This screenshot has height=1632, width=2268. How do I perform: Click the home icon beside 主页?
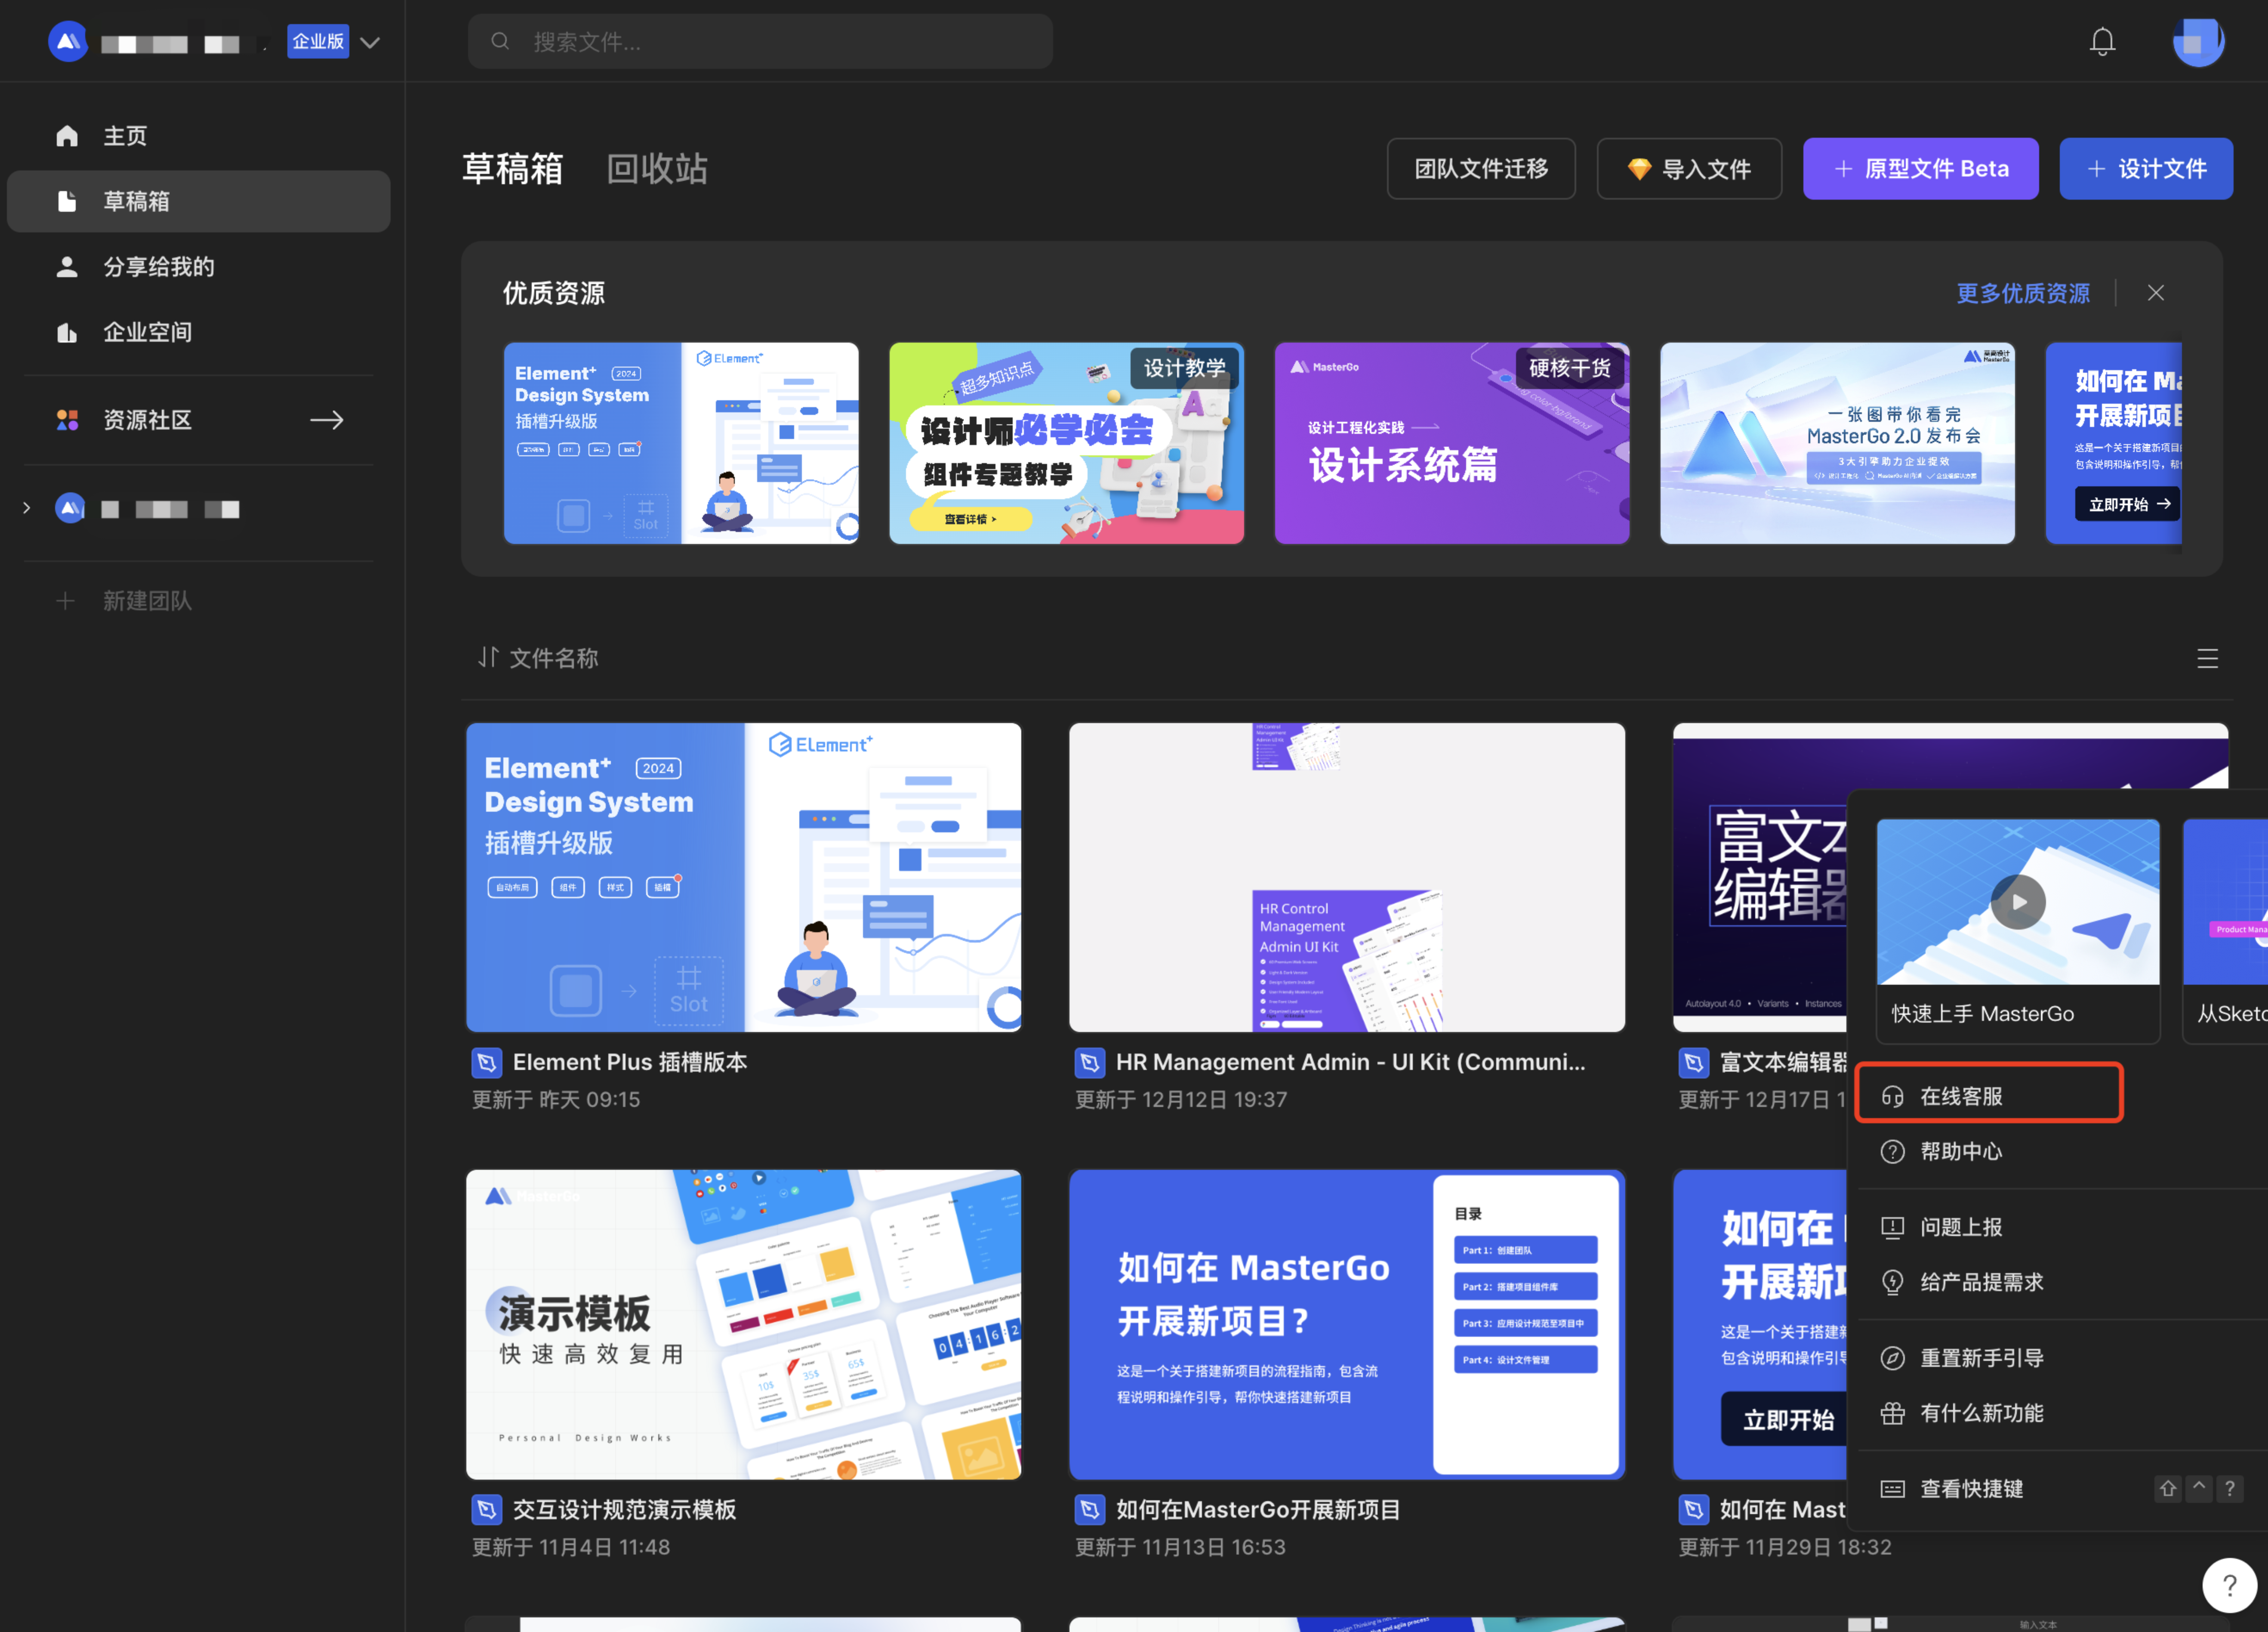click(67, 136)
